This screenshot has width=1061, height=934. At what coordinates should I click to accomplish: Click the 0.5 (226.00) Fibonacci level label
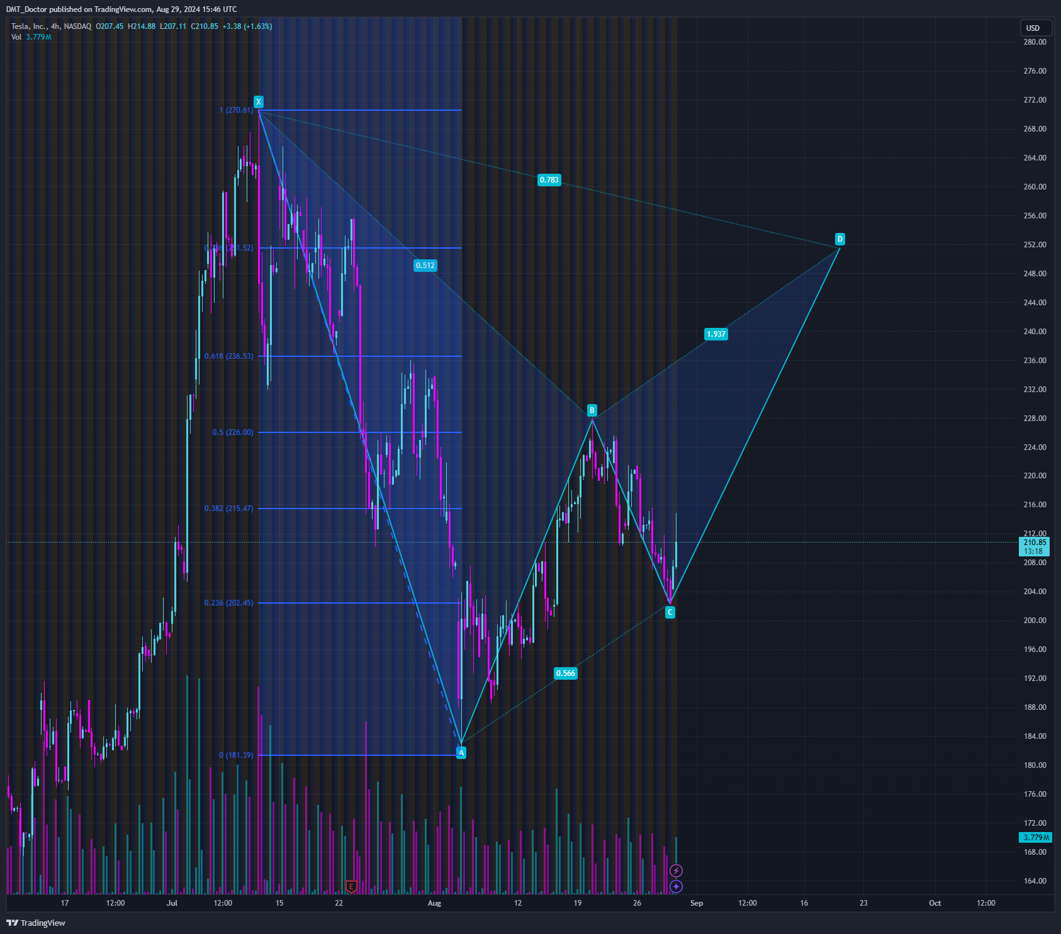coord(233,432)
